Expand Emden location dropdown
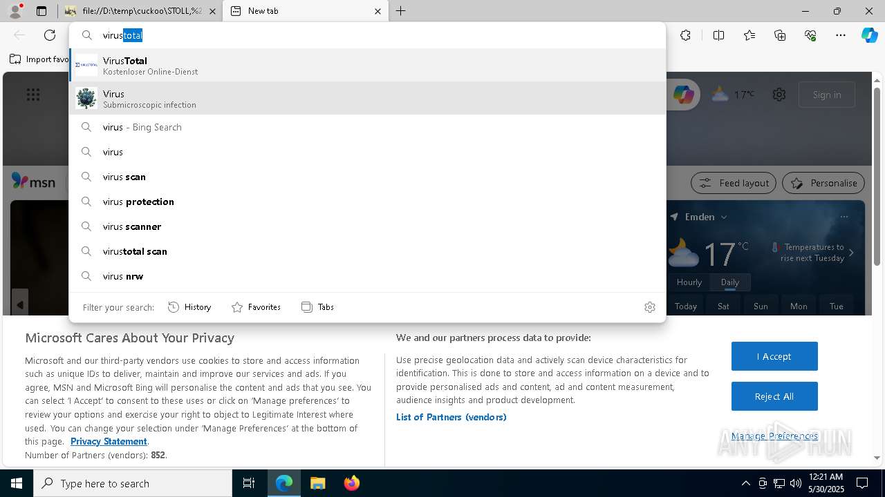Viewport: 885px width, 497px height. (724, 217)
